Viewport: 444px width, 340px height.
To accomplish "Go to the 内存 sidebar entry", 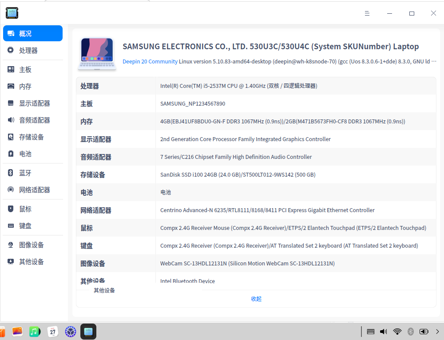I will point(33,87).
